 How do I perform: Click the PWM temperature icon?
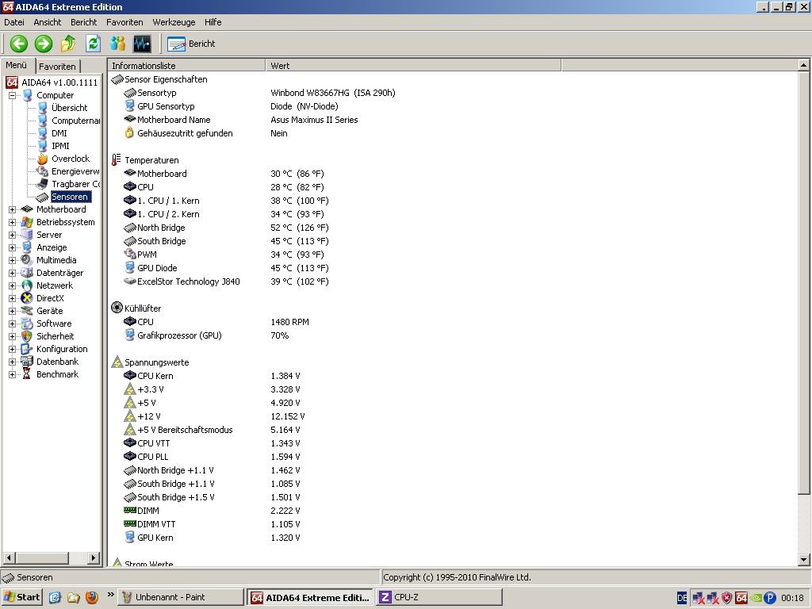pos(129,255)
